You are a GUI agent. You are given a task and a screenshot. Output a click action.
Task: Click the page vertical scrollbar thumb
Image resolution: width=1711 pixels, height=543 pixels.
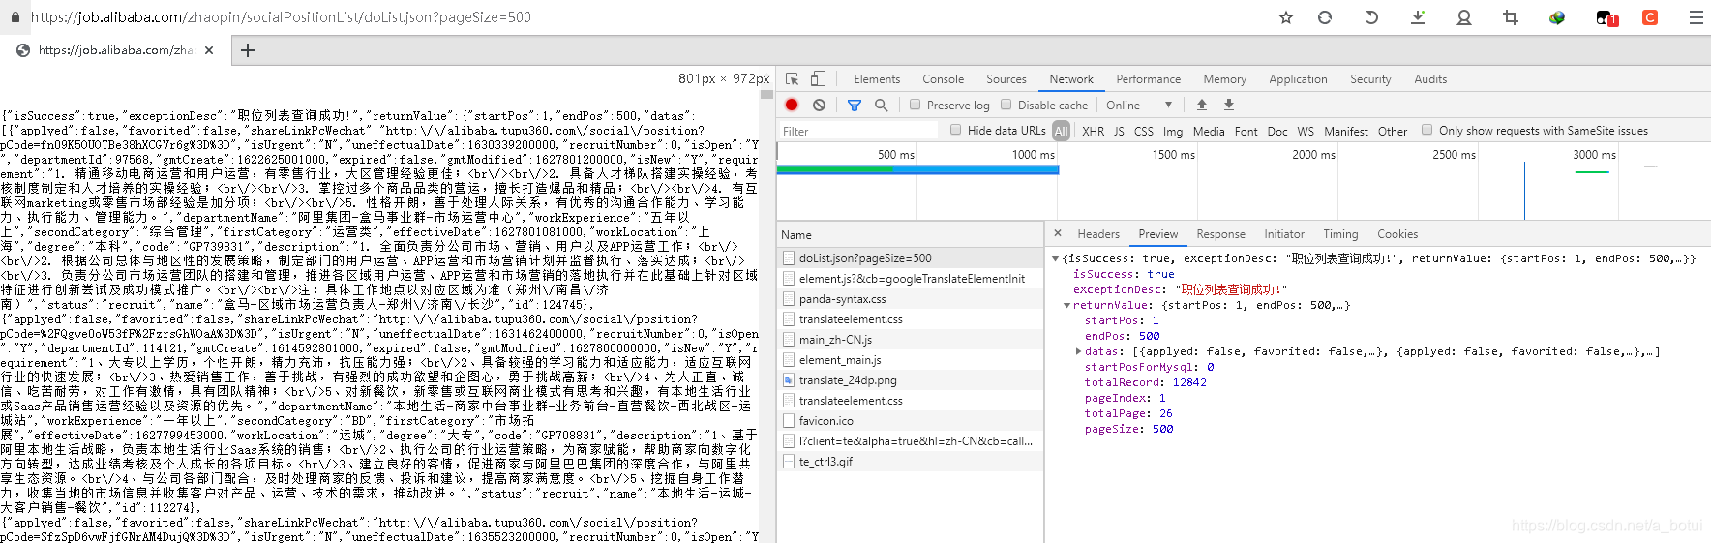tap(767, 95)
